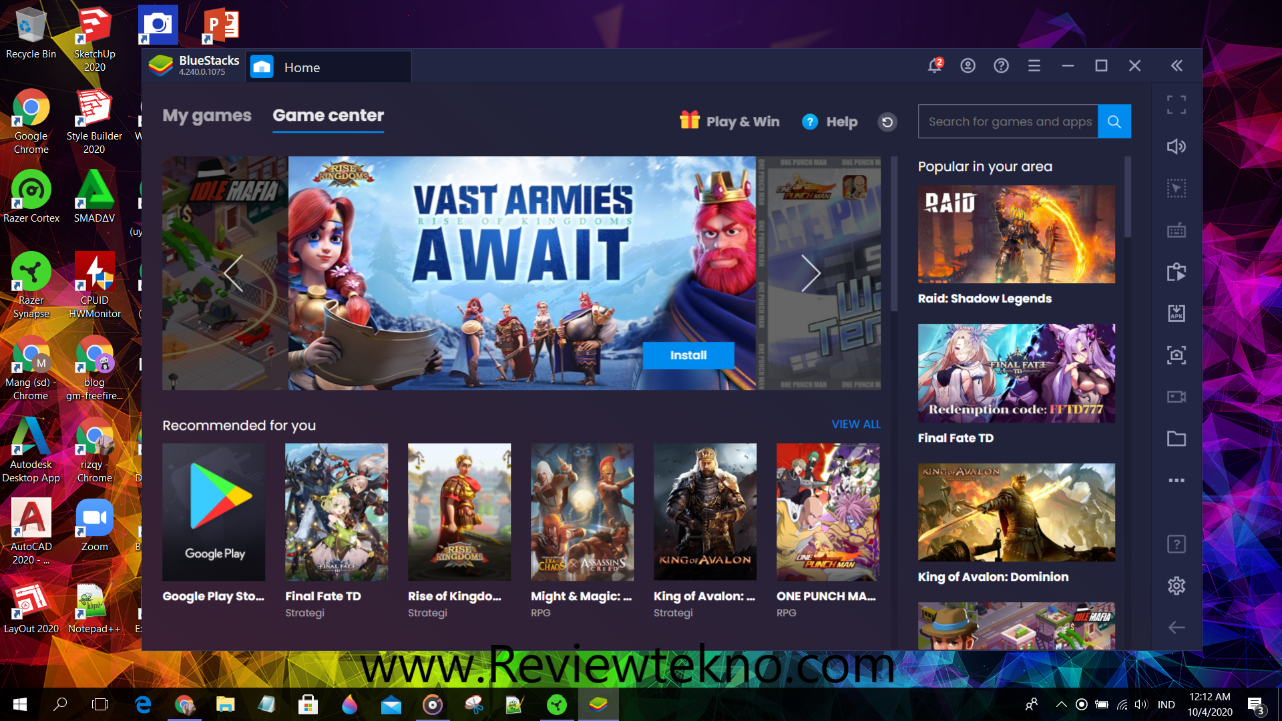Screen dimensions: 1282x721
Task: Focus the search for games and apps field
Action: (x=1008, y=122)
